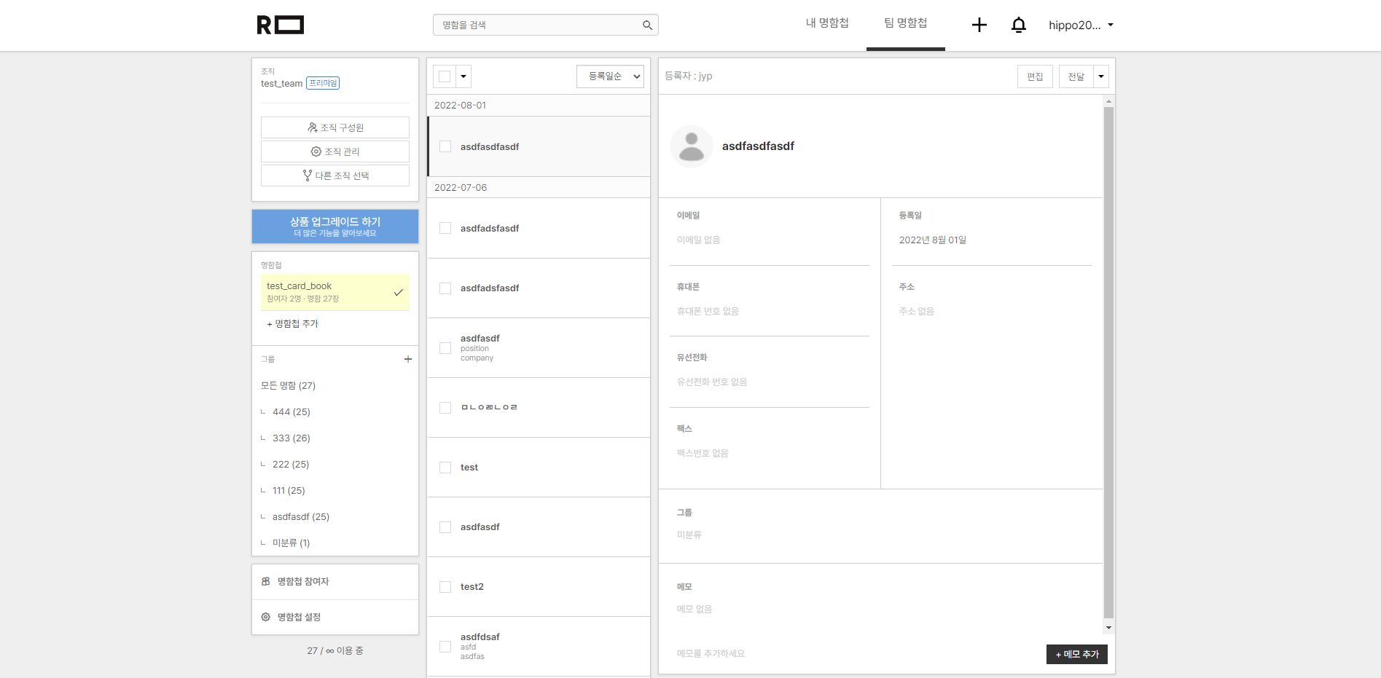Open the dropdown arrow beside 전달
Viewport: 1381px width, 678px height.
tap(1101, 76)
